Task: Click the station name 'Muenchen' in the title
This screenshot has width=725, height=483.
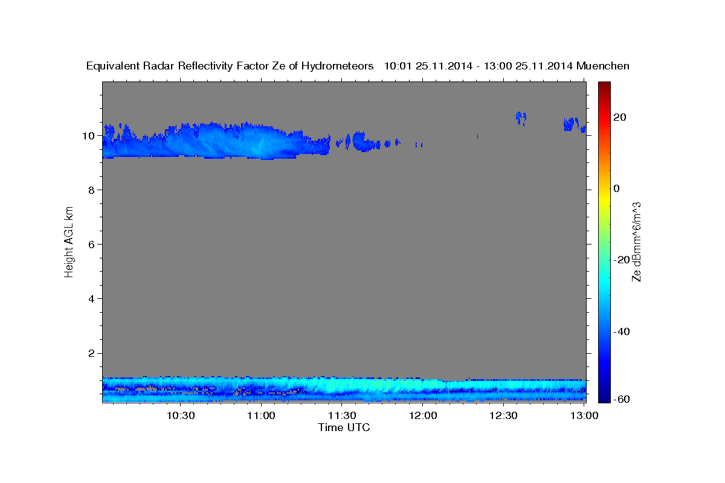Action: [x=603, y=66]
